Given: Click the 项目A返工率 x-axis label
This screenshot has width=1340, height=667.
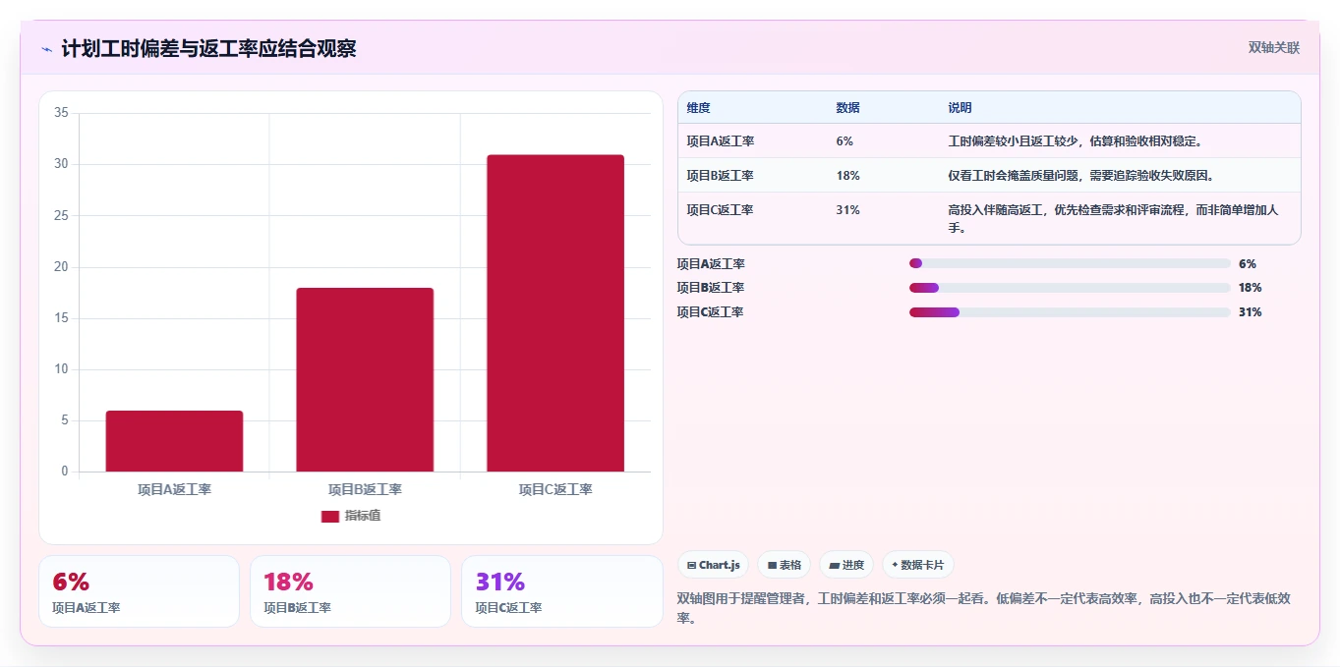Looking at the screenshot, I should [x=174, y=489].
